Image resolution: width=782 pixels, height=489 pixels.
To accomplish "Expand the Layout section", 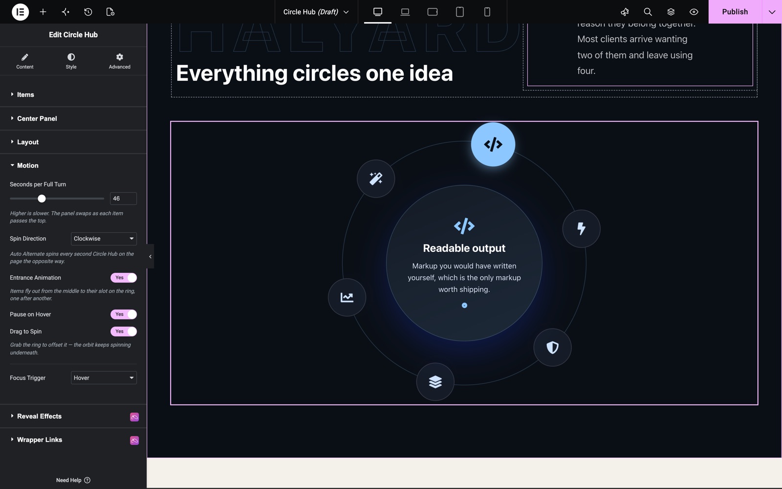I will click(73, 142).
